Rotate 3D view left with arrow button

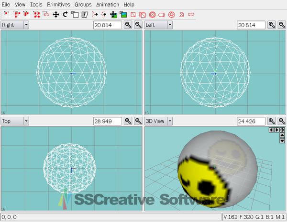(271, 130)
